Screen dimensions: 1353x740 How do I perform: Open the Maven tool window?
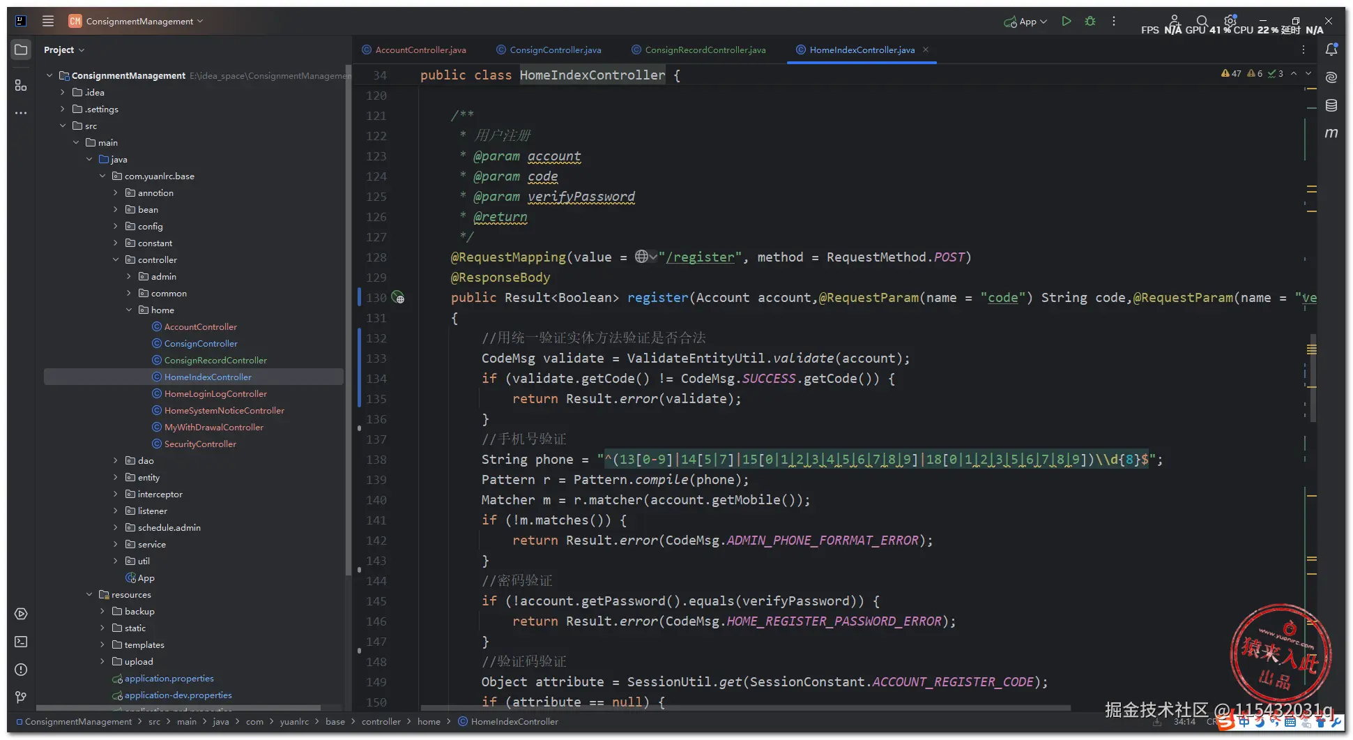pyautogui.click(x=1331, y=133)
